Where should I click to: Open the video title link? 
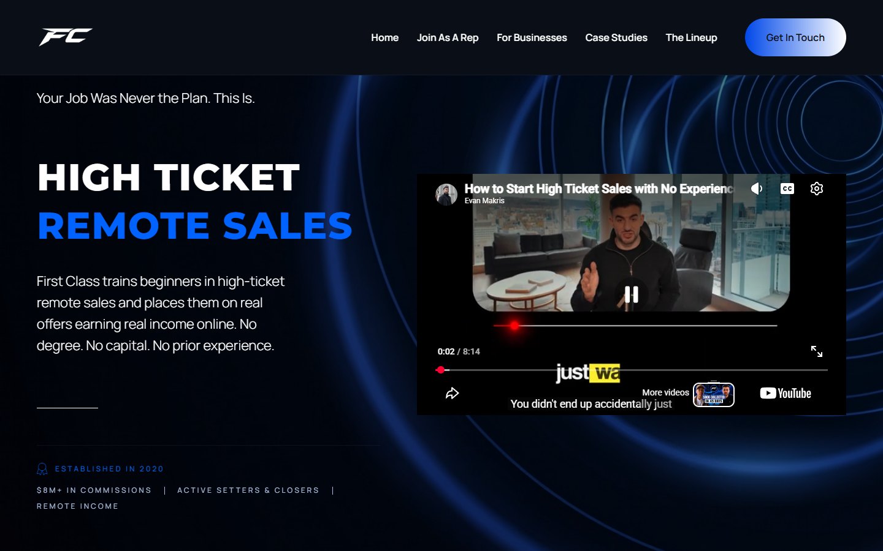[x=598, y=189]
